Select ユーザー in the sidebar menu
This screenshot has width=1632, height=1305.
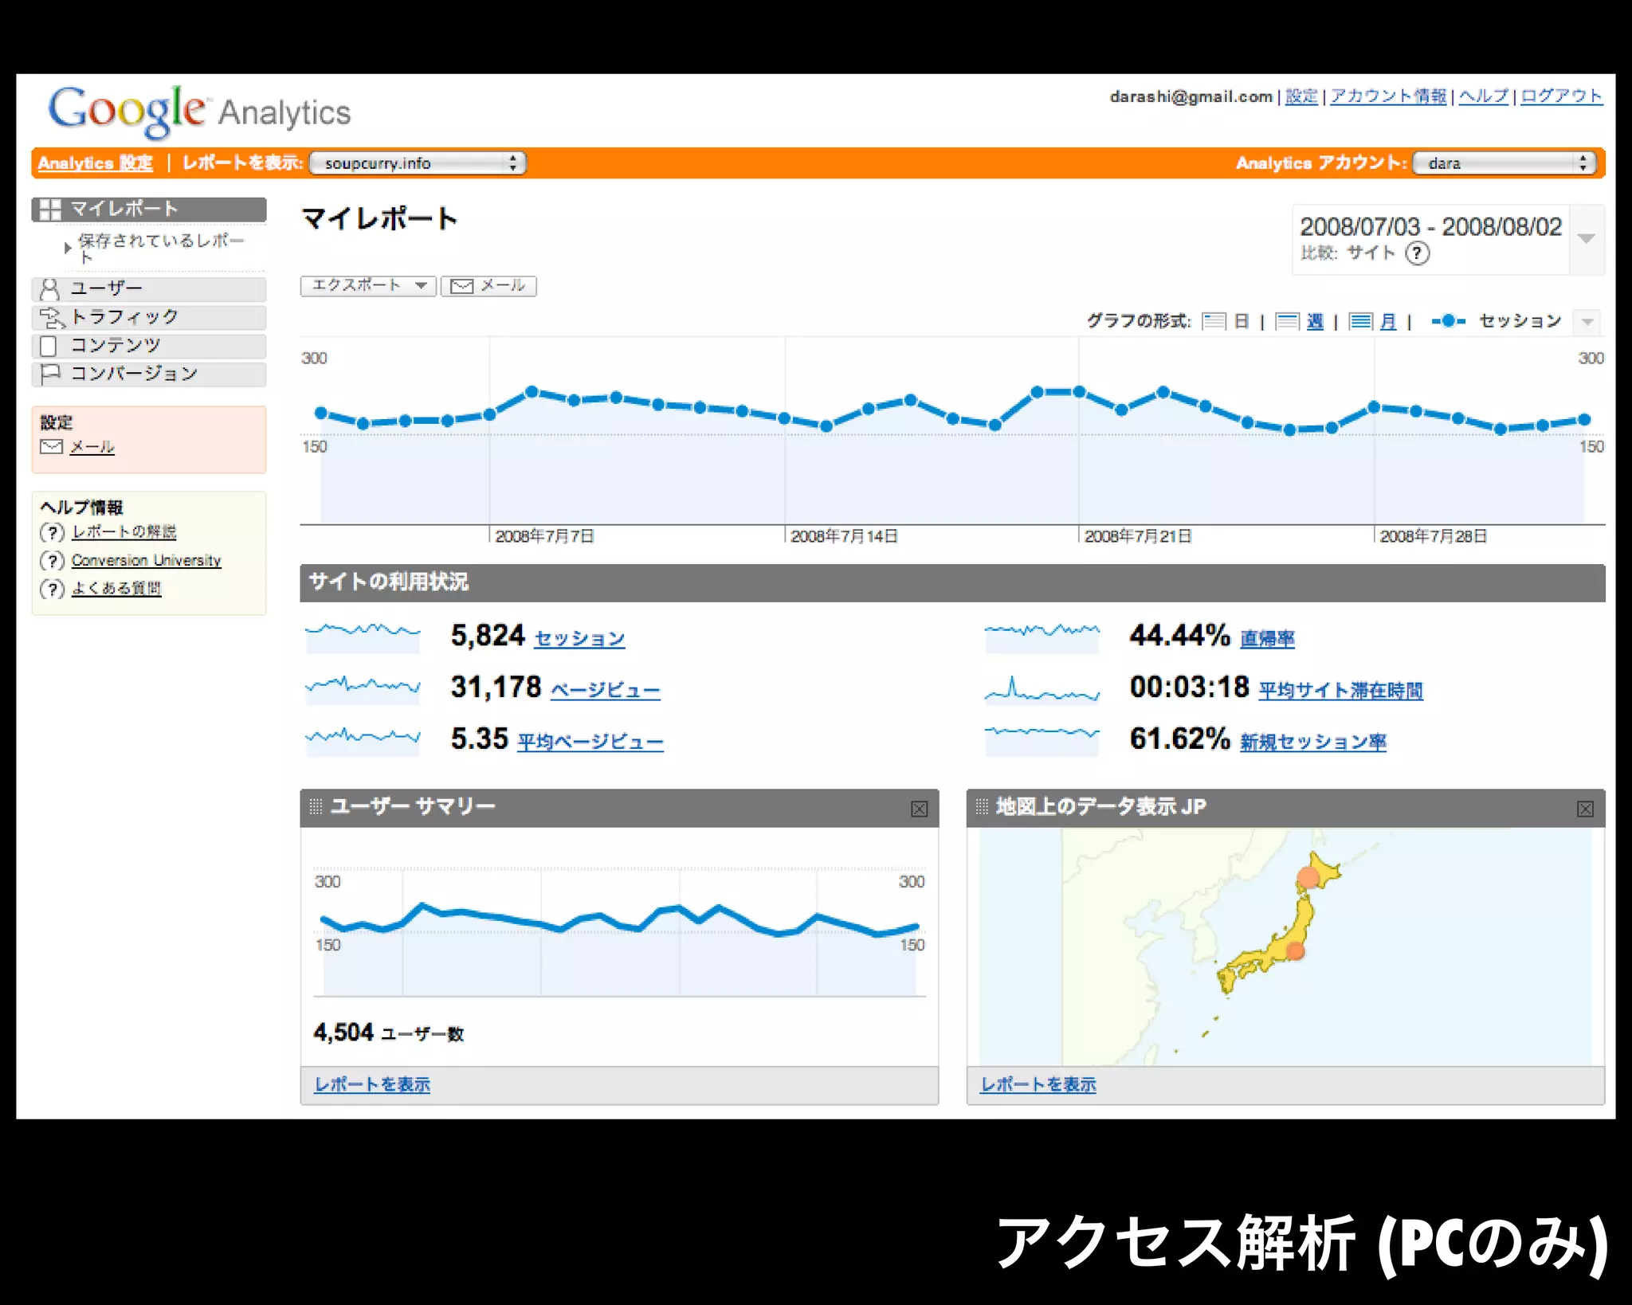[x=149, y=288]
